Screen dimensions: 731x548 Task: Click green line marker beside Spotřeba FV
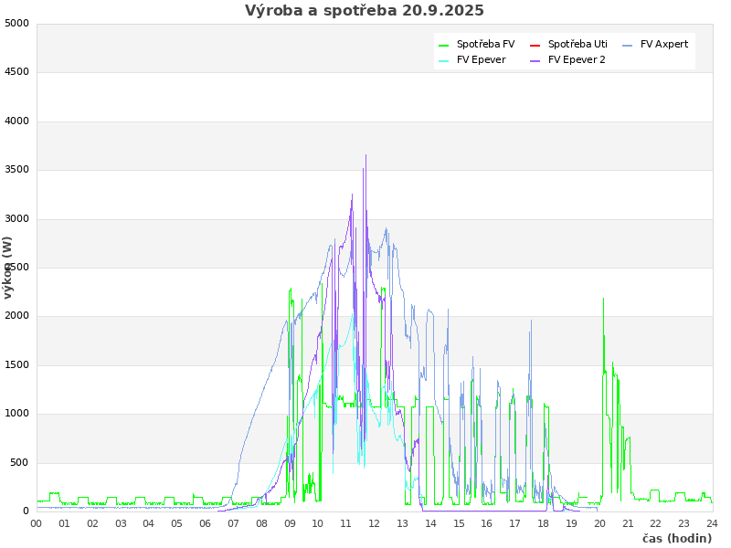[444, 45]
